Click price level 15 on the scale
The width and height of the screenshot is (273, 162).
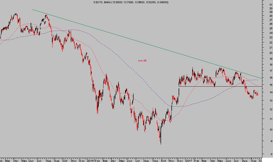click(x=271, y=85)
